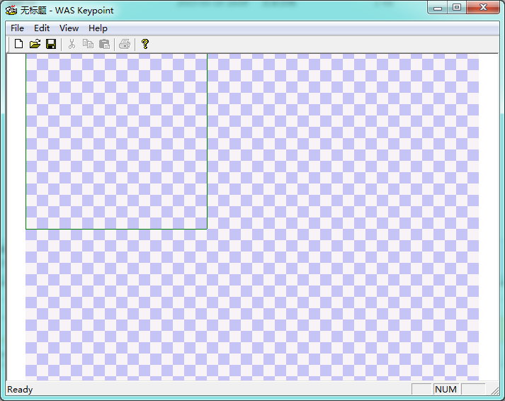Click the Ready status bar text

[20, 390]
